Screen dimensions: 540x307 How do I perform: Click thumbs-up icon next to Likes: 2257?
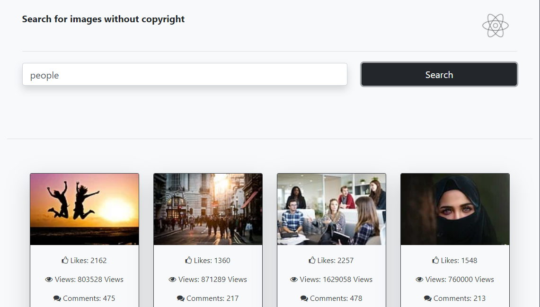click(312, 260)
